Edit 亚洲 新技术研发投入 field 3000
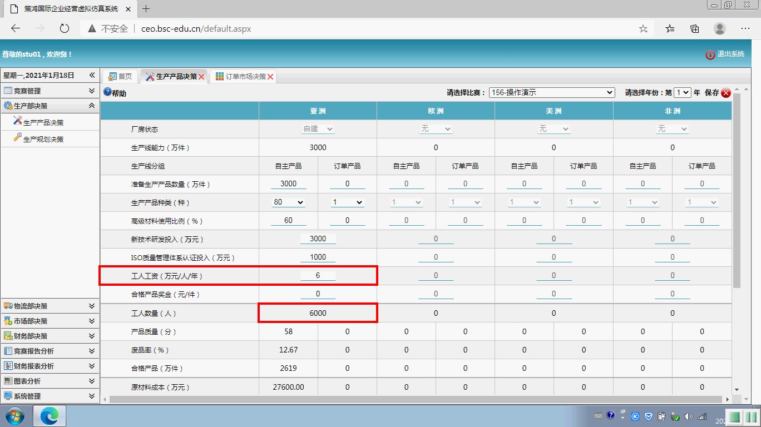Screen dimensions: 761x427 318,239
